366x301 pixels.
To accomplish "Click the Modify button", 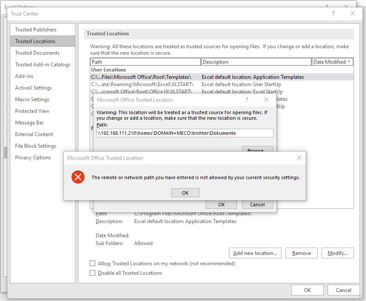I will click(338, 253).
